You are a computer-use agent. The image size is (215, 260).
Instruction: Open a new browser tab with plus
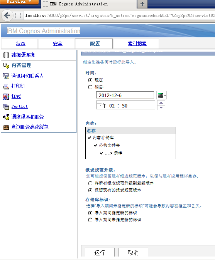click(x=142, y=4)
